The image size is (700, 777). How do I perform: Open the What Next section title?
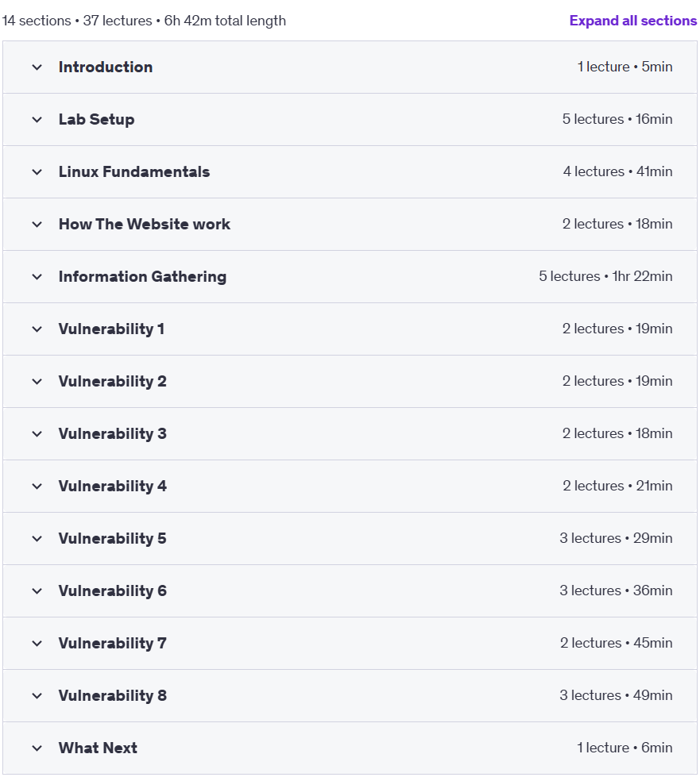[98, 748]
